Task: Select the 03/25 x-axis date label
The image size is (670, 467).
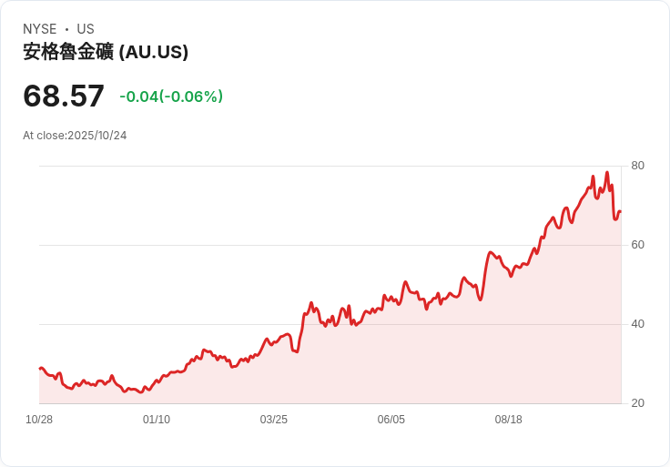Action: point(274,420)
